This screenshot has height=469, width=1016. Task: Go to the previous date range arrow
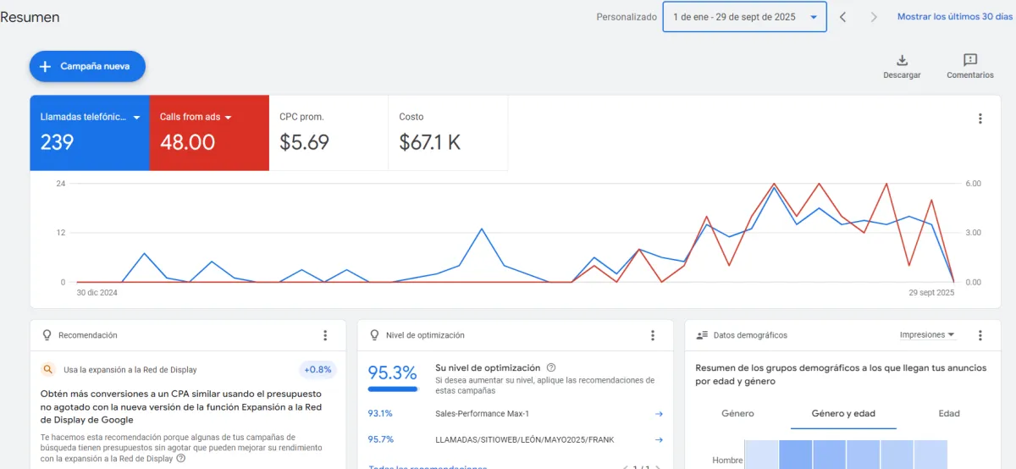pyautogui.click(x=842, y=17)
